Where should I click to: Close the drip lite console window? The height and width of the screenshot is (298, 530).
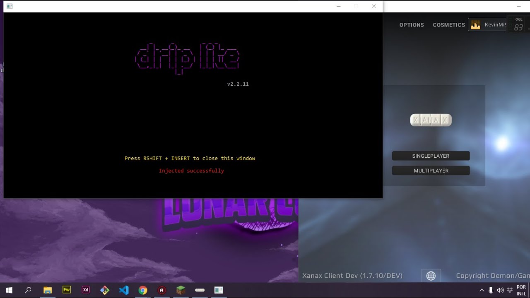[374, 6]
